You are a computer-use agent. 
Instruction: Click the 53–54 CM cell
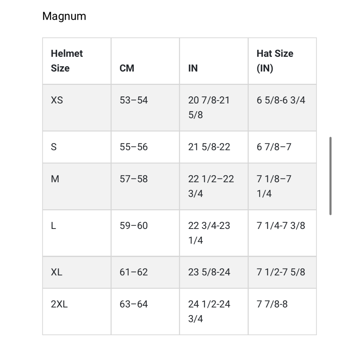tap(145, 108)
